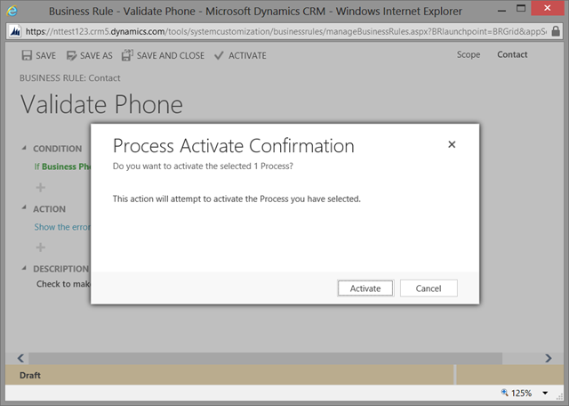Collapse the Description section

[24, 268]
